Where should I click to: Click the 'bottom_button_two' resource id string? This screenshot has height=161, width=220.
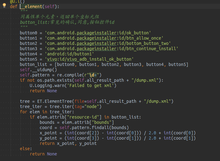coord(108,43)
